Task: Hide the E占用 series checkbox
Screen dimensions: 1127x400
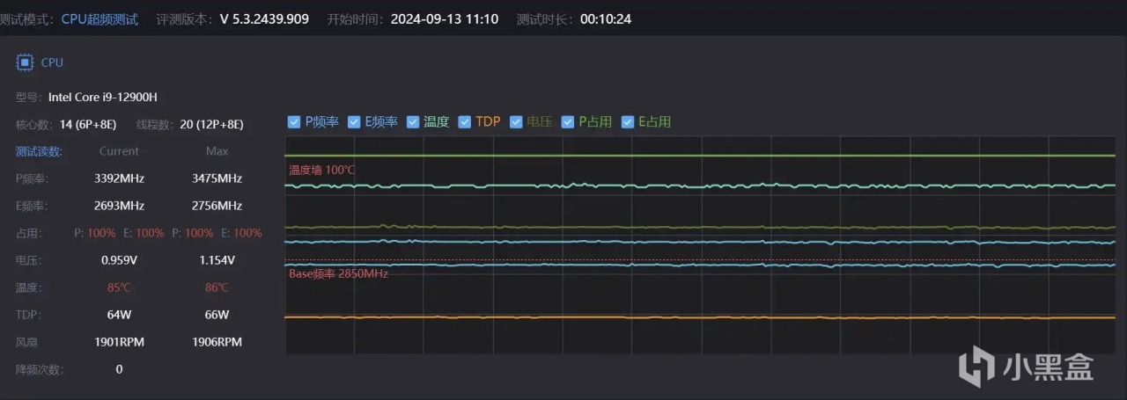Action: 628,122
